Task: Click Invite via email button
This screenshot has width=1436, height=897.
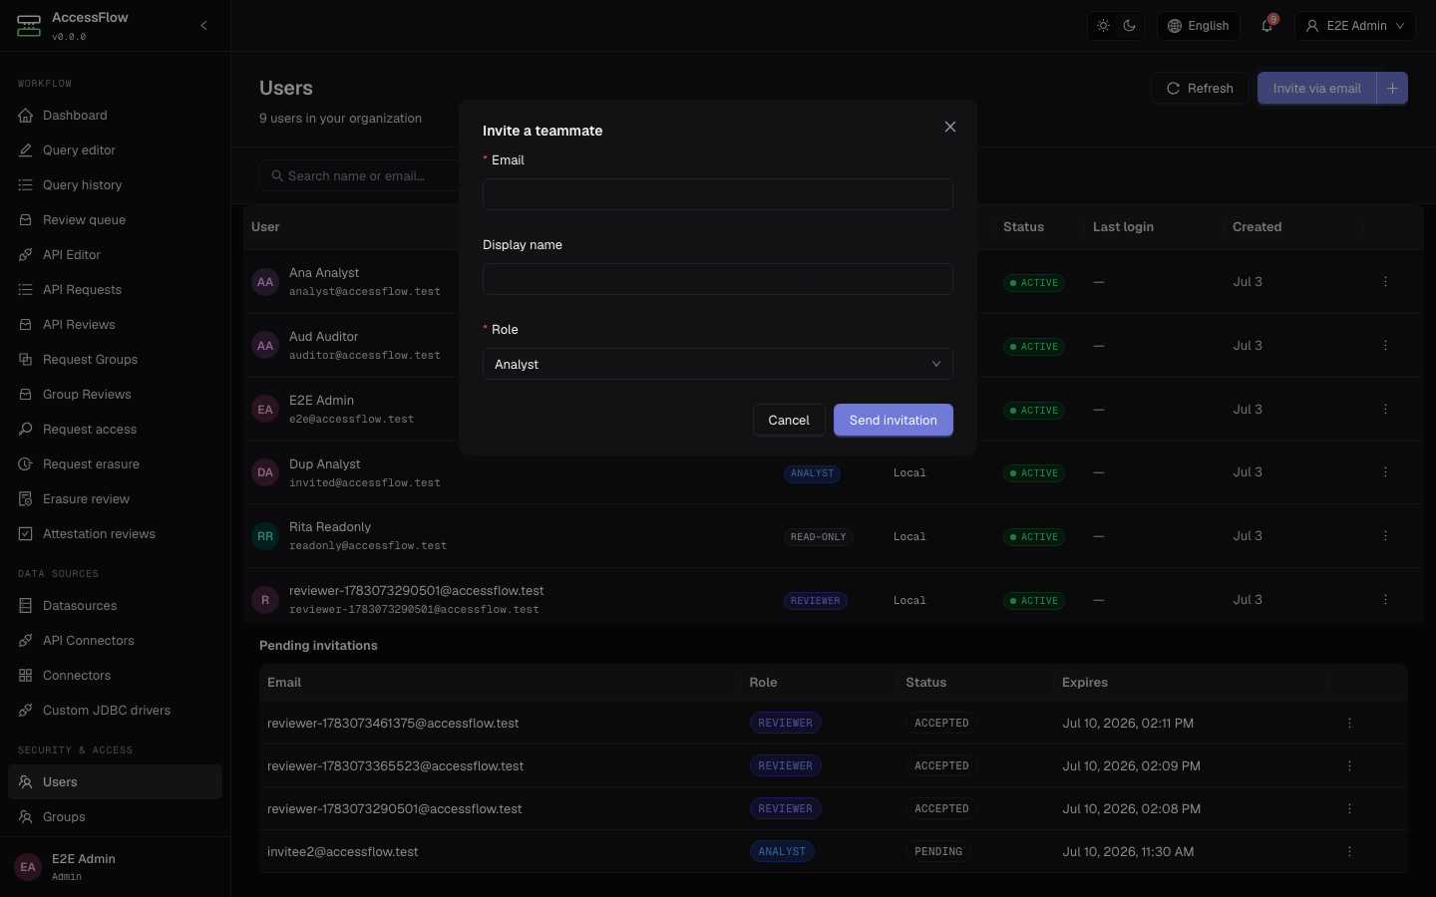Action: pyautogui.click(x=1316, y=89)
